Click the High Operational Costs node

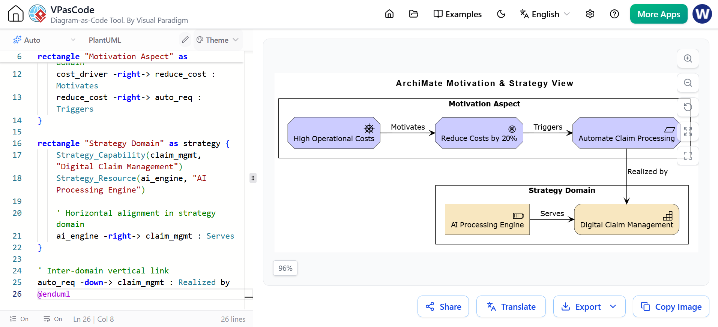(x=334, y=133)
